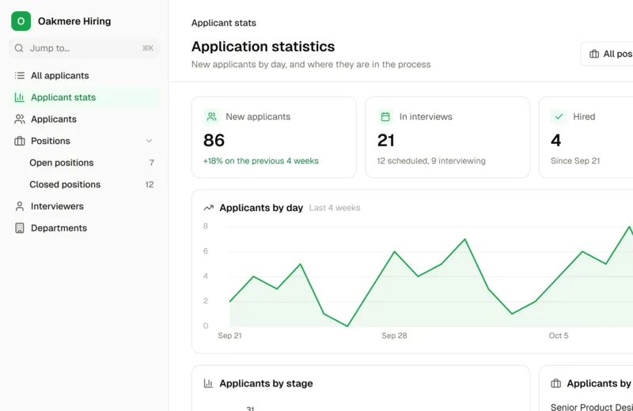Click the Departments building icon

pyautogui.click(x=19, y=228)
